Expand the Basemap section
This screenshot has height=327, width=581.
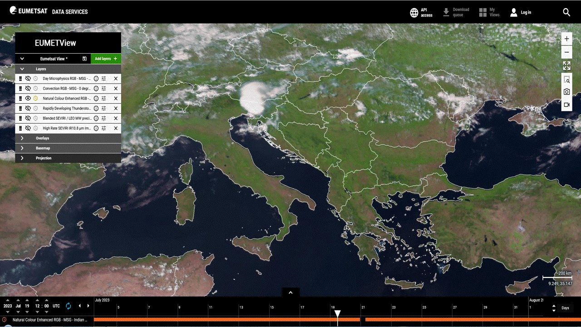tap(22, 148)
